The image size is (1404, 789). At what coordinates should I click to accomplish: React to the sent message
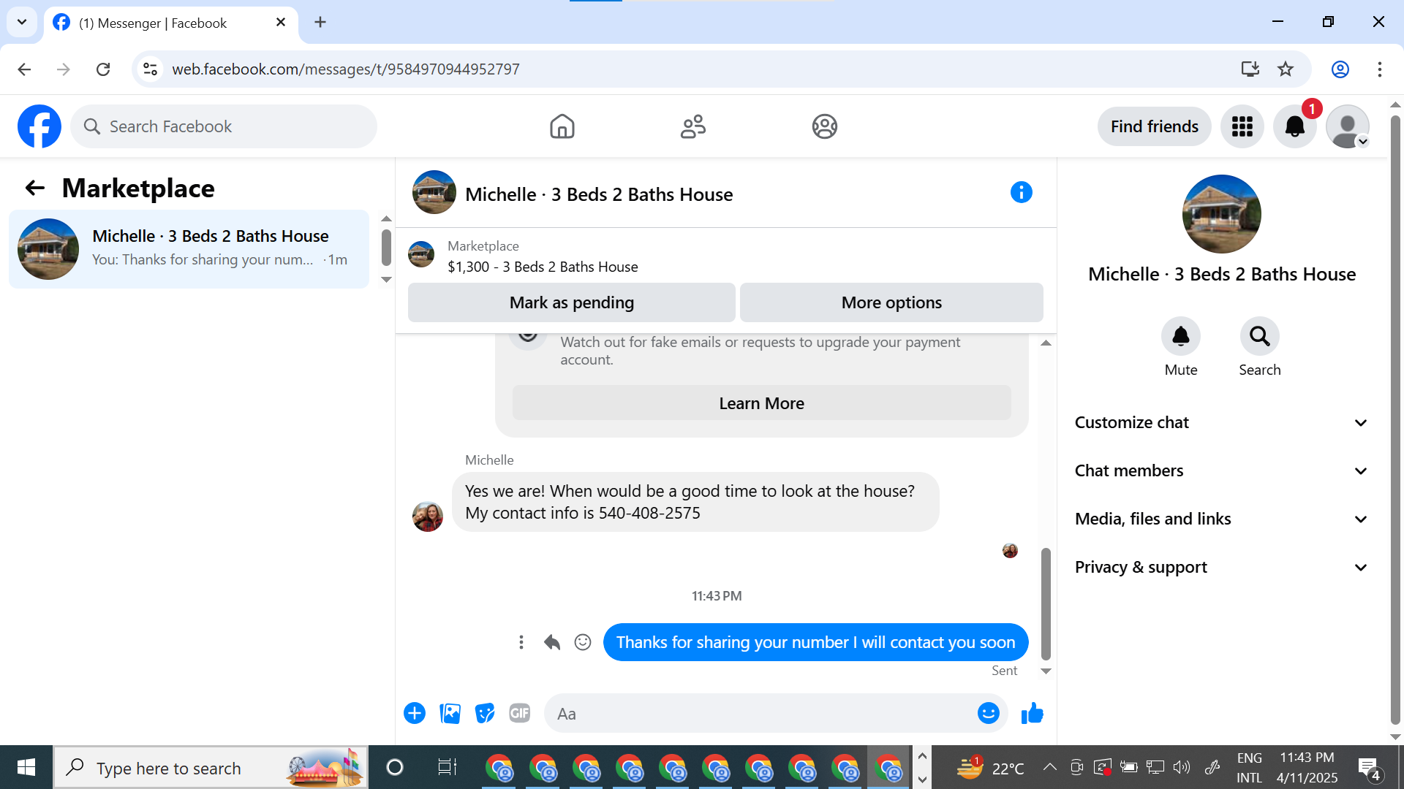583,642
